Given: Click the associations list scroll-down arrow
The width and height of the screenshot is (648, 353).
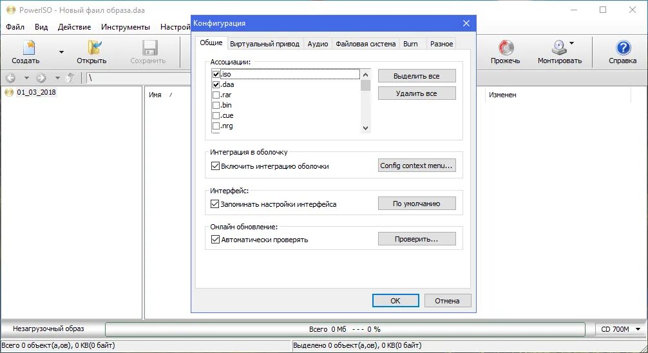Looking at the screenshot, I should [365, 128].
